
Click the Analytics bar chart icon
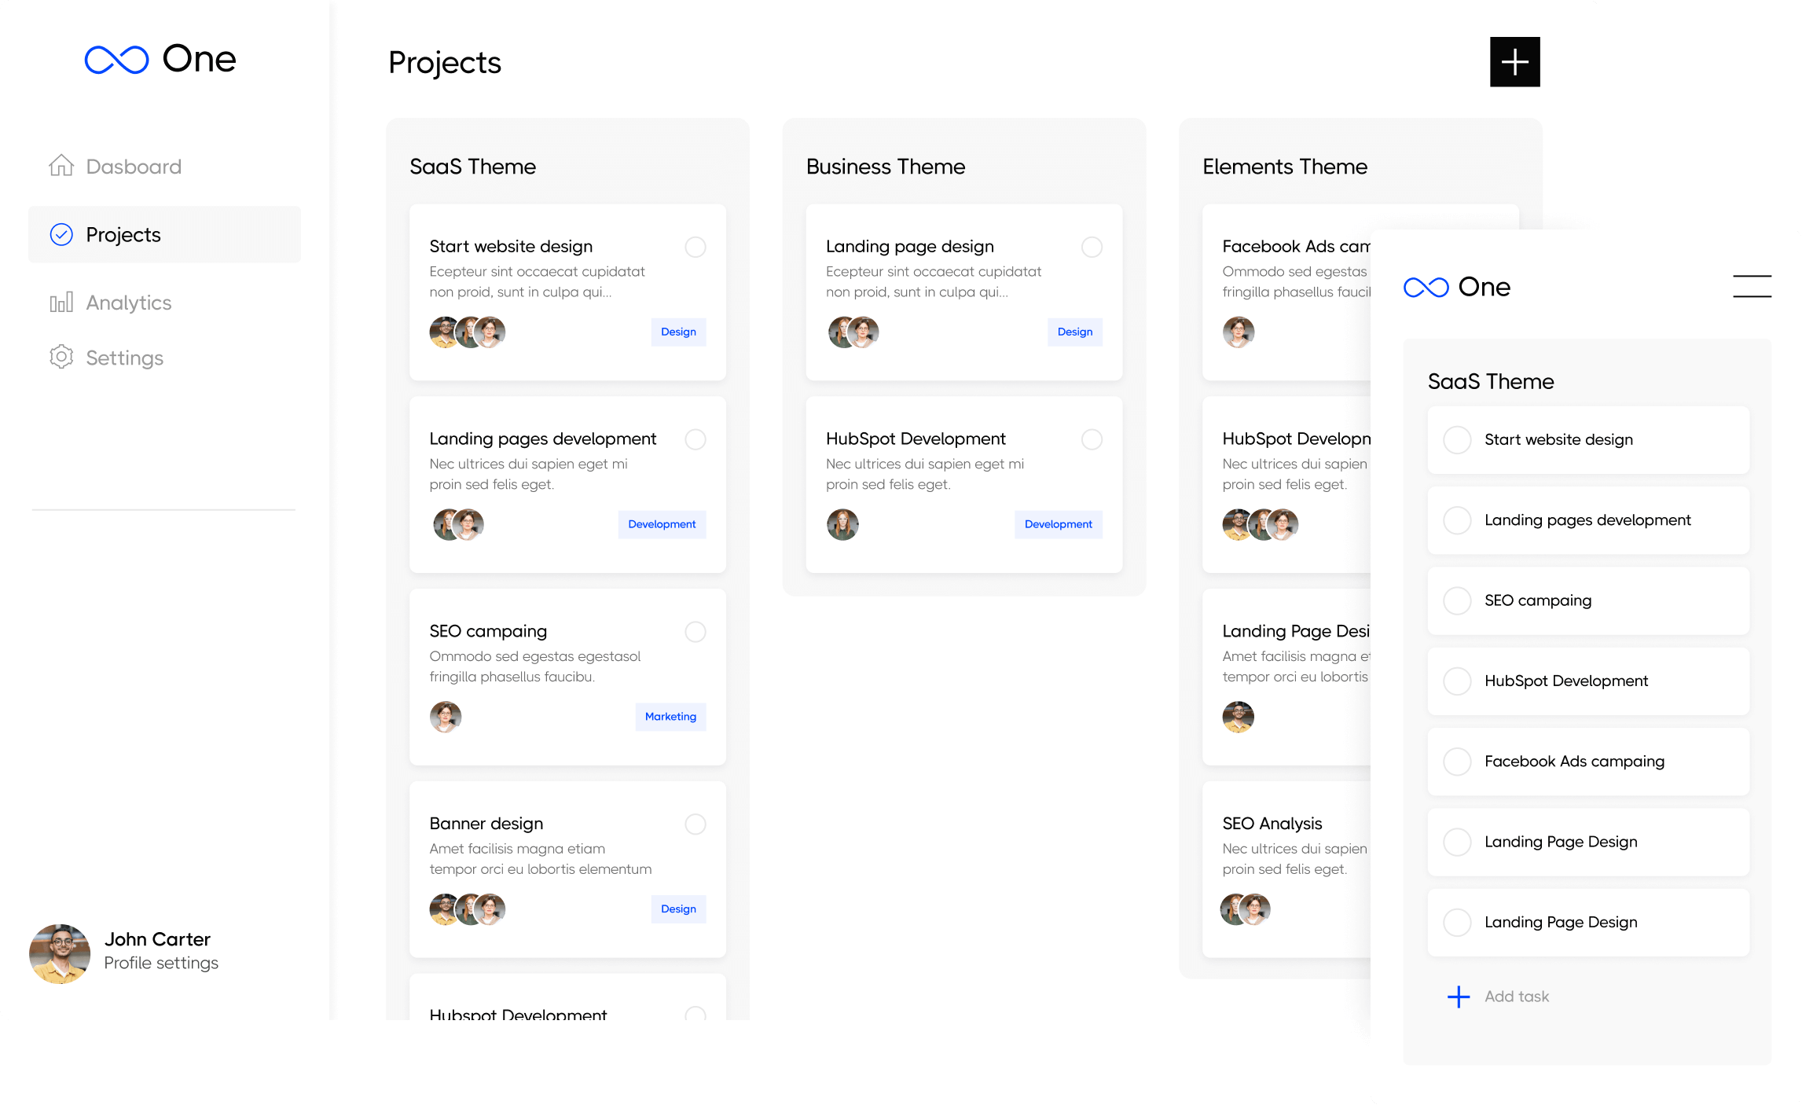click(61, 303)
